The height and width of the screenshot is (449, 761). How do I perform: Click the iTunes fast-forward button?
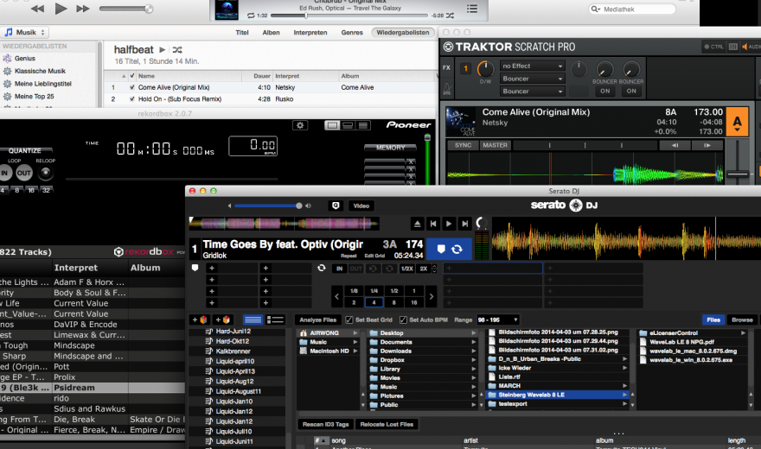pyautogui.click(x=83, y=9)
